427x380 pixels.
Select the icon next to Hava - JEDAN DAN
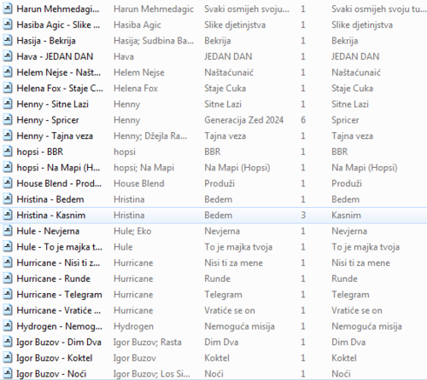click(x=8, y=56)
